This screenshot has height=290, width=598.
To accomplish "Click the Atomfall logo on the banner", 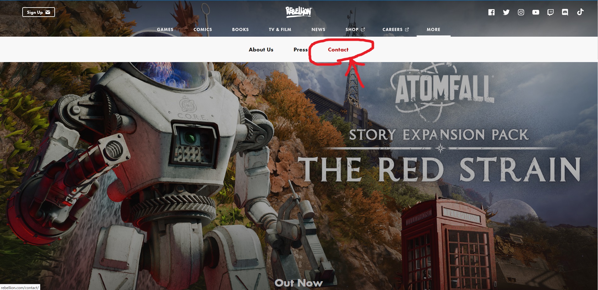I will click(443, 91).
